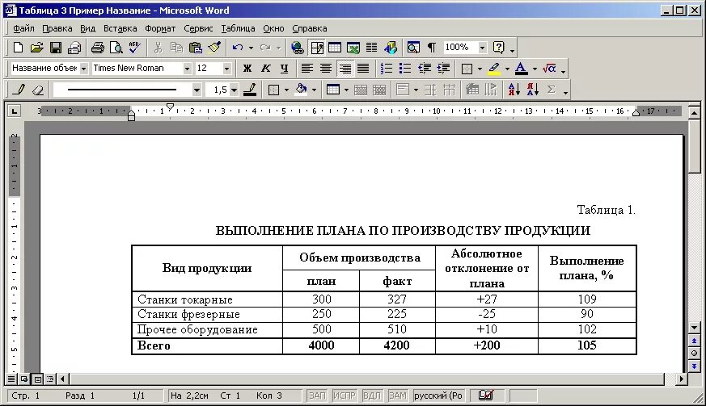The height and width of the screenshot is (406, 706).
Task: Toggle nonprinting paragraph marks ¶
Action: coord(431,47)
